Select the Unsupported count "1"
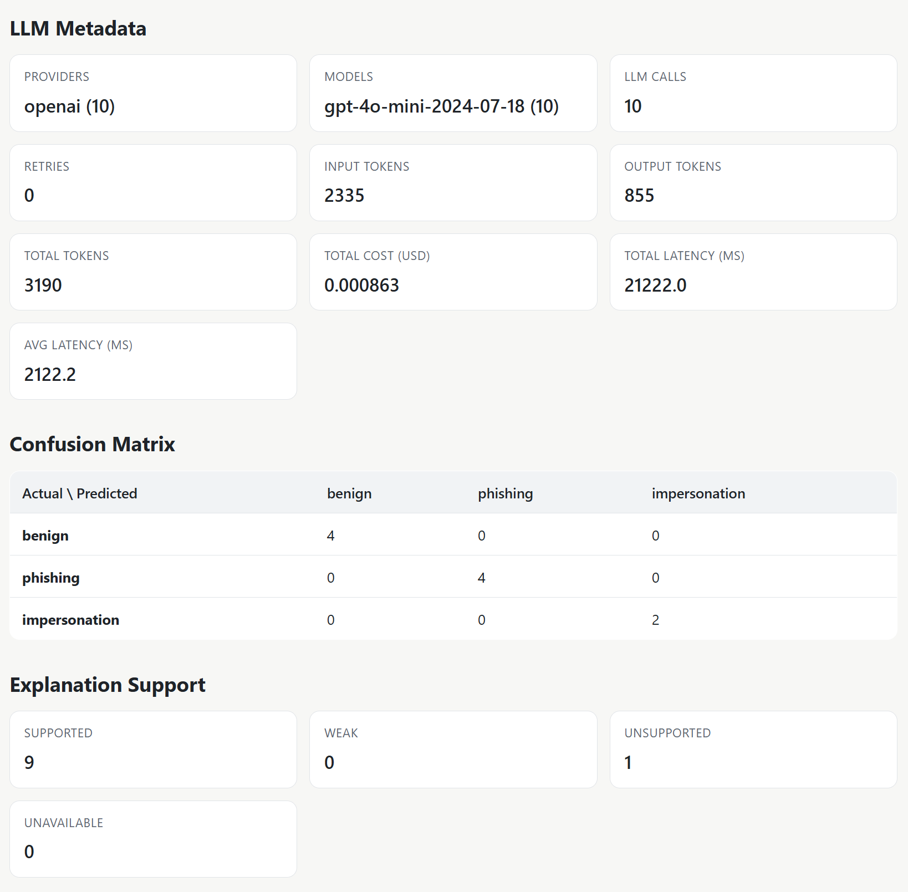Viewport: 908px width, 892px height. click(x=628, y=763)
